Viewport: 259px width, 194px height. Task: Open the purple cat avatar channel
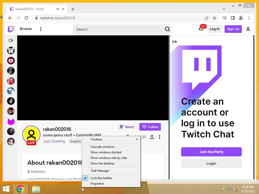11,122
